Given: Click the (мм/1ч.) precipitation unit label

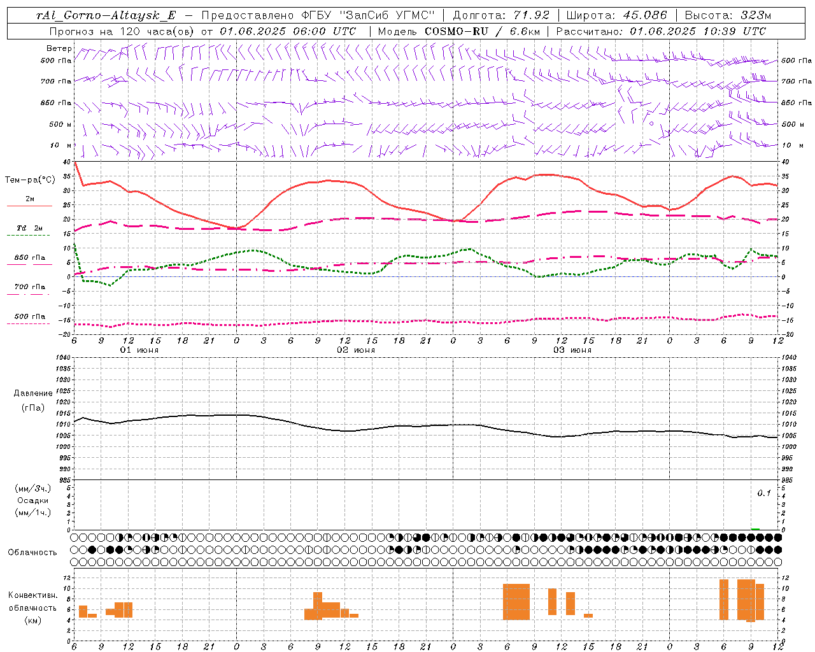Looking at the screenshot, I should tap(33, 513).
